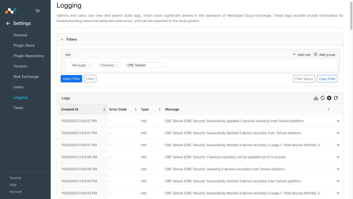Viewport: 353px width, 199px height.
Task: Toggle the Not filter condition
Action: [68, 55]
